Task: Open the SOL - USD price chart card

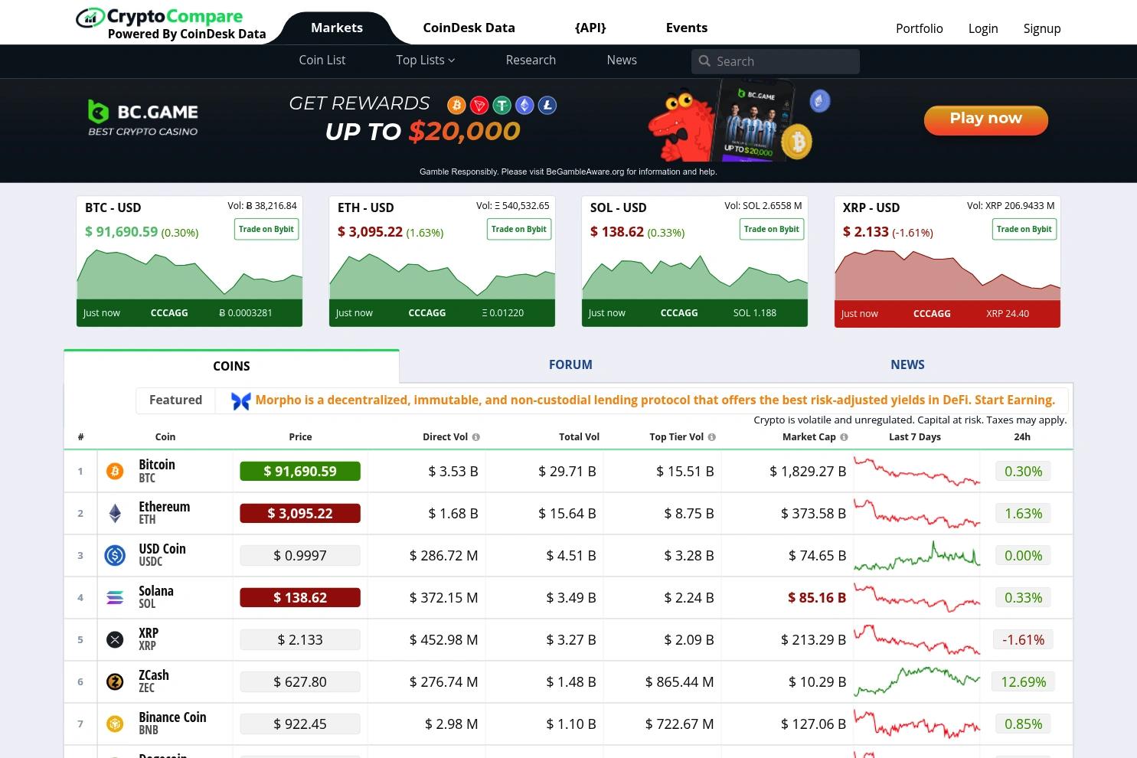Action: [x=694, y=262]
